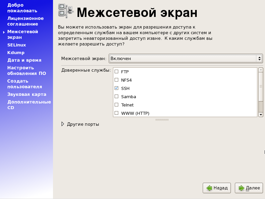Click the green forward arrow icon
Screen dimensions: 265x199
(x=241, y=188)
